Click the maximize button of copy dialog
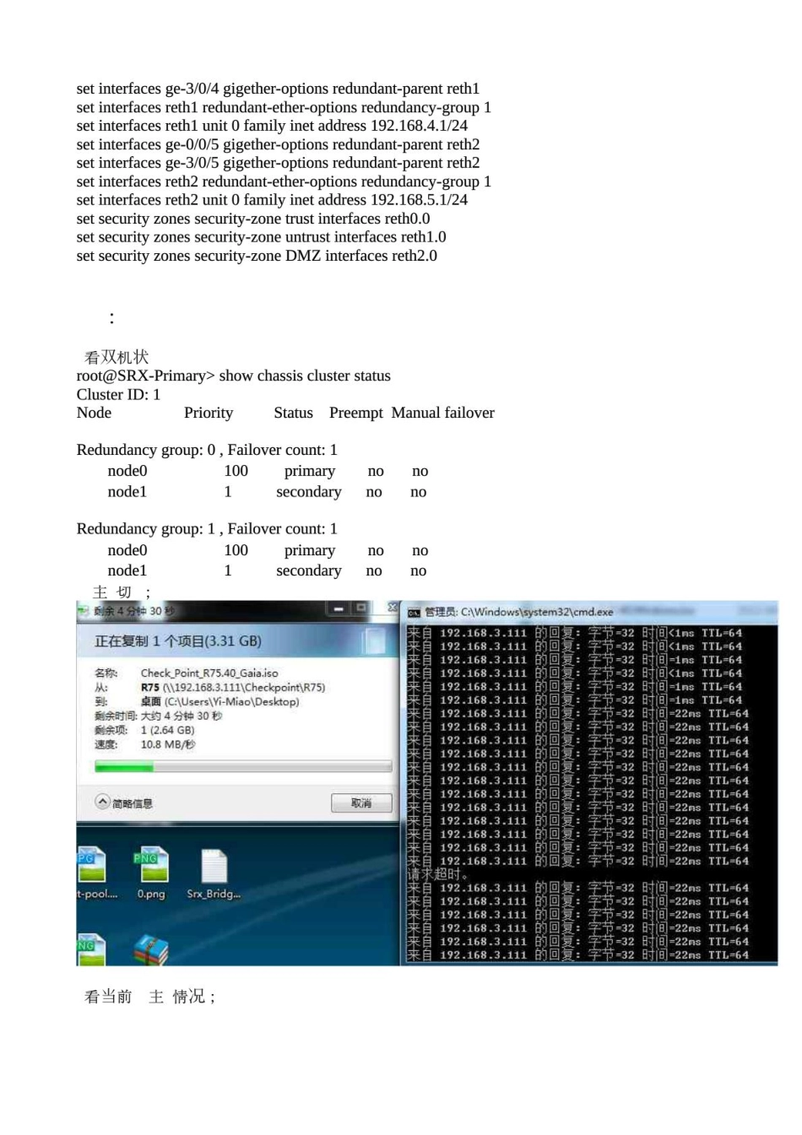The width and height of the screenshot is (802, 1135). [x=361, y=608]
